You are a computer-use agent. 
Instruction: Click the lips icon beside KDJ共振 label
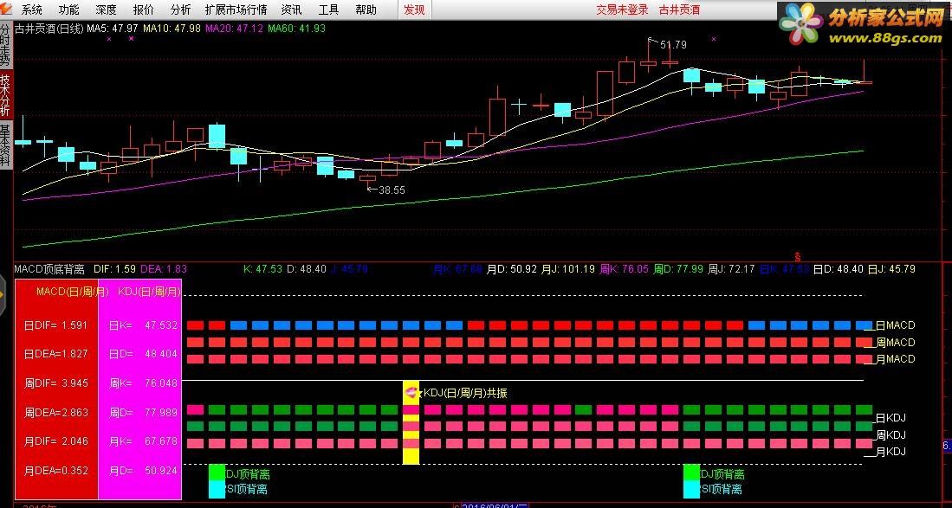coord(412,394)
